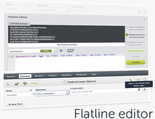Switch to the Datasets tab

pos(25,76)
